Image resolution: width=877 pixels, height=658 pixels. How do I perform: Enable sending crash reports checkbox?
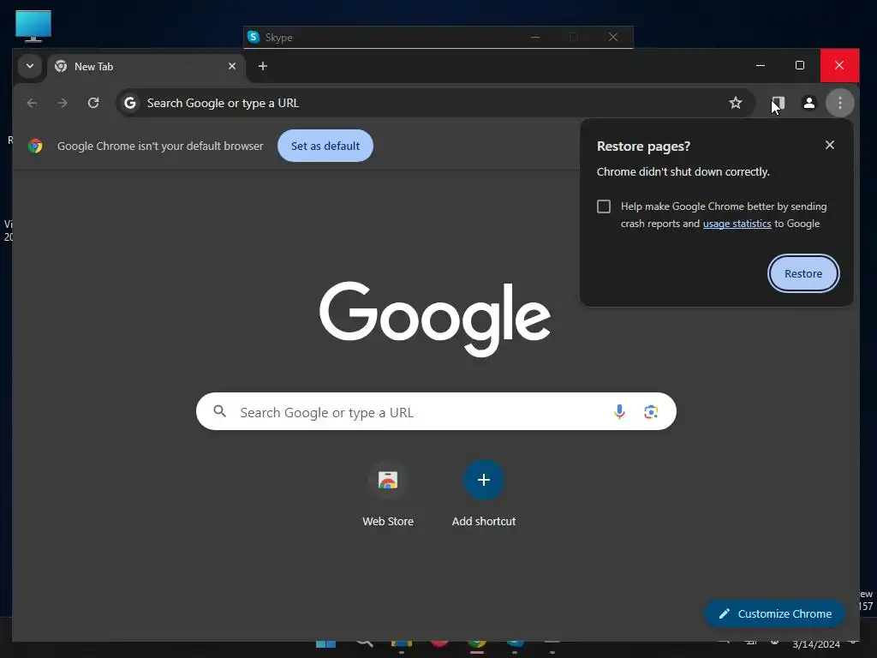604,206
